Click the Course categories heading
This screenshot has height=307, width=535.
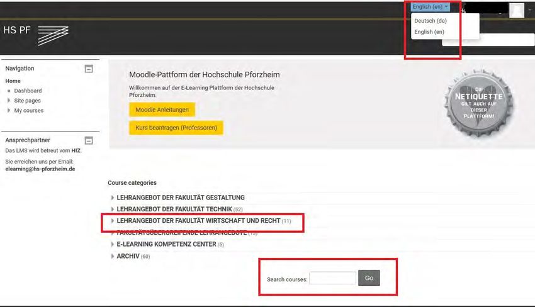pos(132,183)
